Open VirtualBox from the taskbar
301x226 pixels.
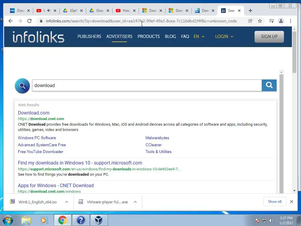click(99, 220)
